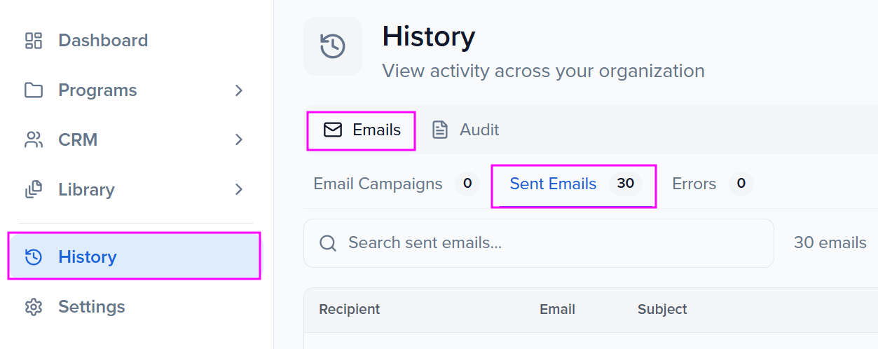Show the Errors sub-tab
This screenshot has height=349, width=878.
(694, 184)
